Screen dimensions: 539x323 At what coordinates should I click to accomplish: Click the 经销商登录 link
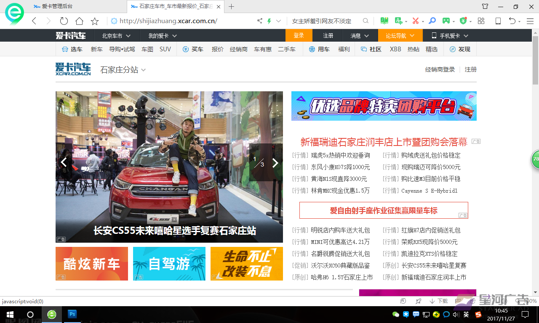[x=440, y=70]
